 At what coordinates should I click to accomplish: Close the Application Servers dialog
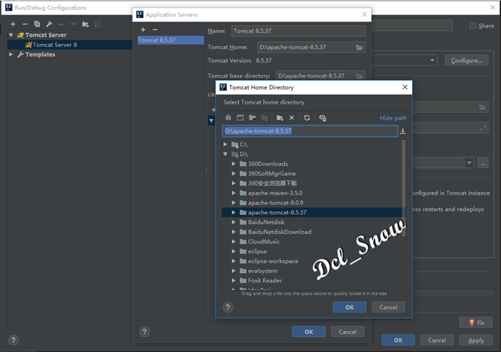point(364,15)
